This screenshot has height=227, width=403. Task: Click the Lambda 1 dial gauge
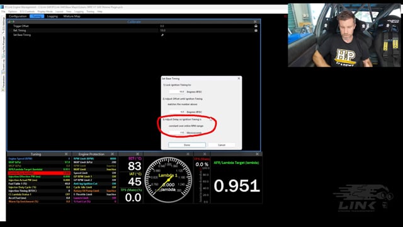[x=168, y=180]
